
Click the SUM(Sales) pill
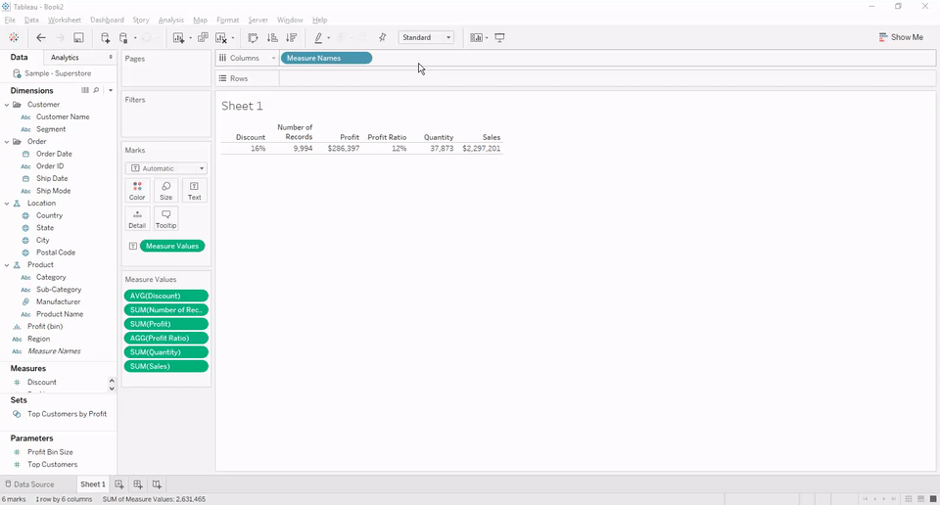click(166, 366)
